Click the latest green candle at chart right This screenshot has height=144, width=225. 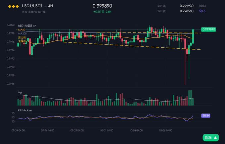click(x=193, y=36)
